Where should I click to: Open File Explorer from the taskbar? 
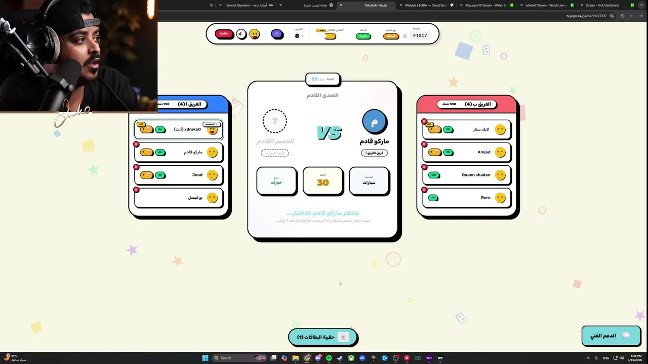click(295, 358)
